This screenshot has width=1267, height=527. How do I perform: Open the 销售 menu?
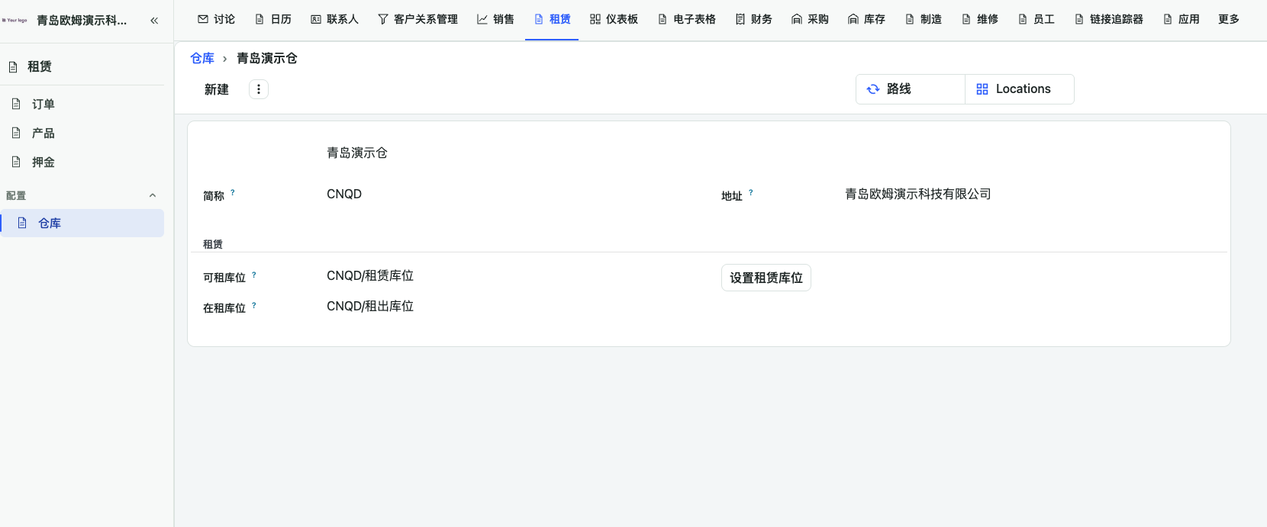[x=495, y=19]
